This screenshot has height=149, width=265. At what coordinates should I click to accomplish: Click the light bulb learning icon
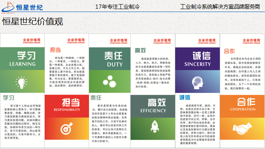coord(22,82)
